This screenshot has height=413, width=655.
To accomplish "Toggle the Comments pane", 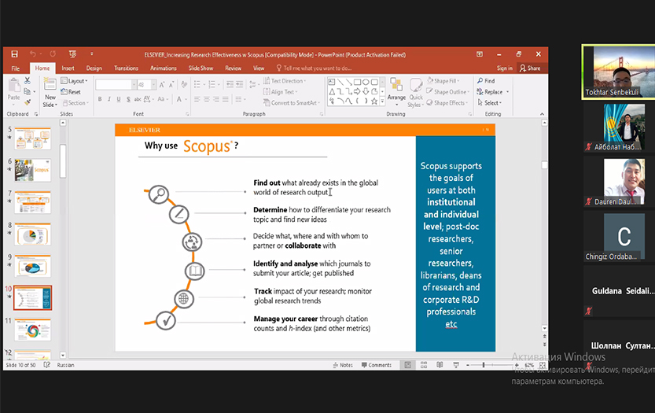I will [377, 365].
